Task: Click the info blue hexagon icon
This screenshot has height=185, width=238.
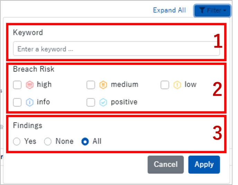Action: 30,102
